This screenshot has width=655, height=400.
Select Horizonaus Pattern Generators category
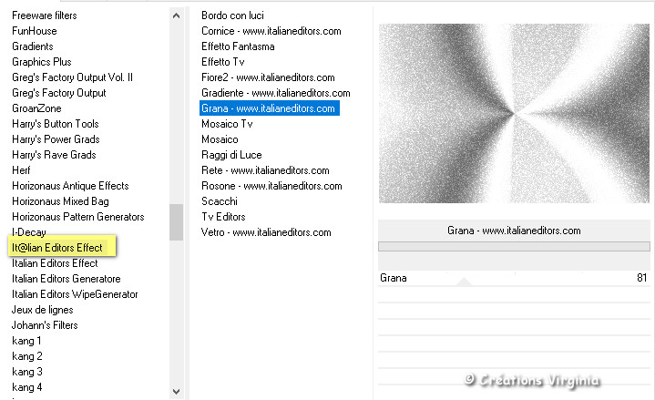coord(78,217)
